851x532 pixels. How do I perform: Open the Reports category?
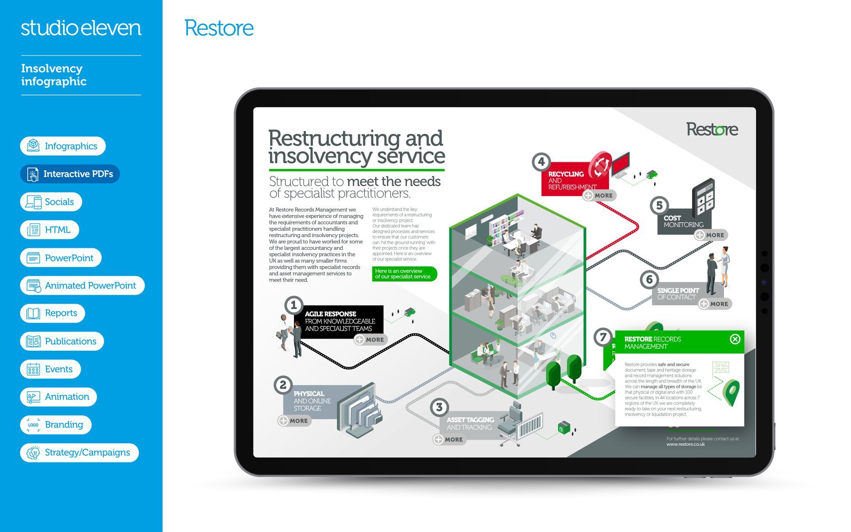[52, 313]
